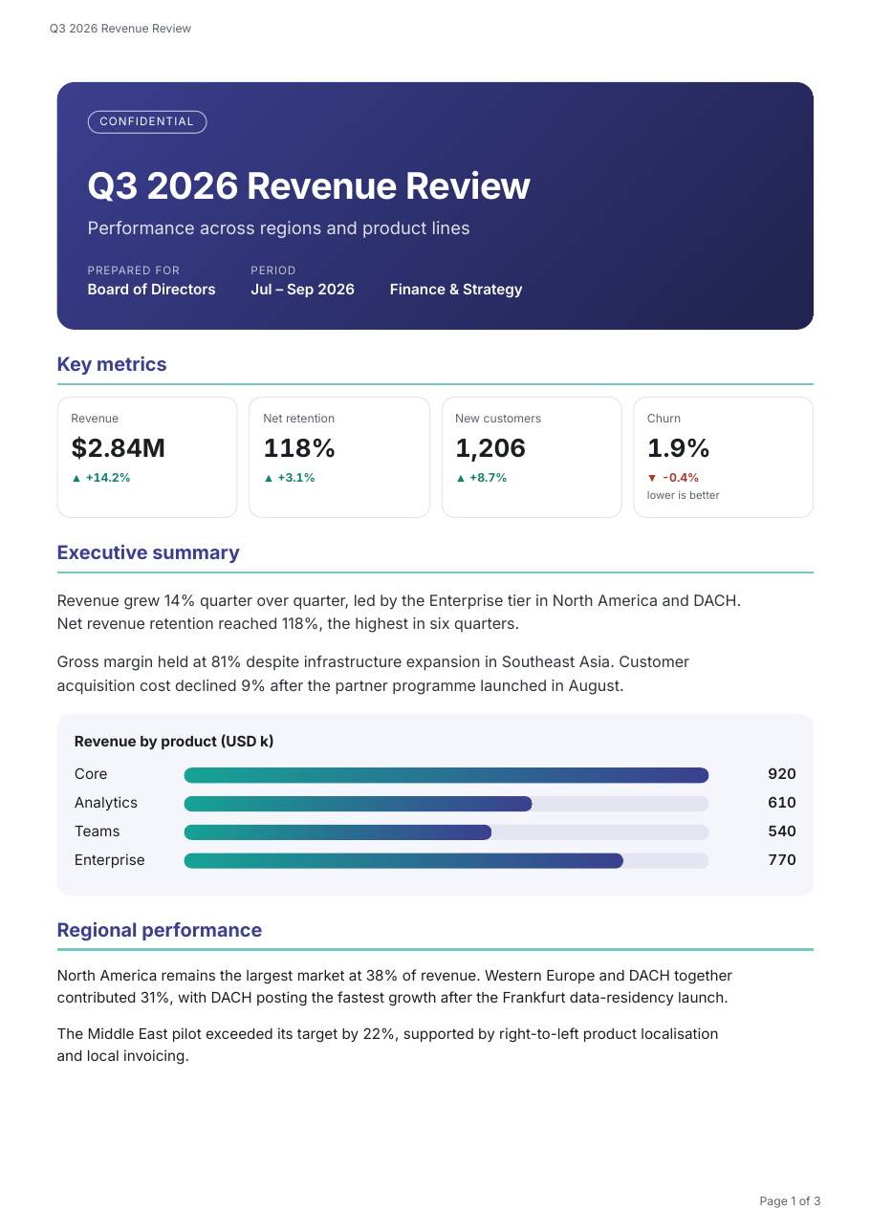Click the Teams revenue progress bar

pyautogui.click(x=446, y=832)
